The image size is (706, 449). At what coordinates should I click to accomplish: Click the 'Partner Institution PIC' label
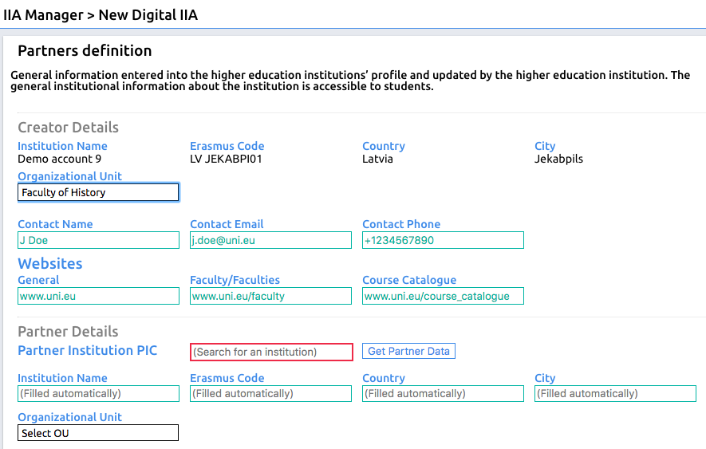[x=87, y=350]
